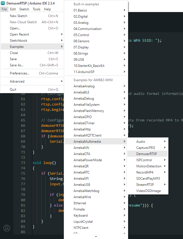The image size is (183, 239).
Task: Click the Arduino IDE logo in title bar
Action: pos(3,3)
